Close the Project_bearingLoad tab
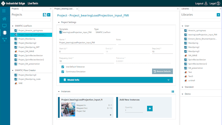This screenshot has height=125, width=222. (x=77, y=9)
